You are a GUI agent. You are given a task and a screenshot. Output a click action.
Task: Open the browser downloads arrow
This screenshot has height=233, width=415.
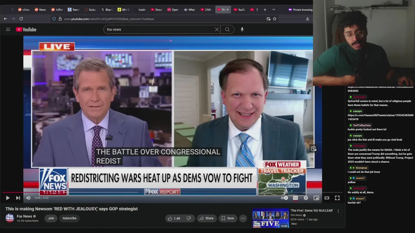(307, 19)
